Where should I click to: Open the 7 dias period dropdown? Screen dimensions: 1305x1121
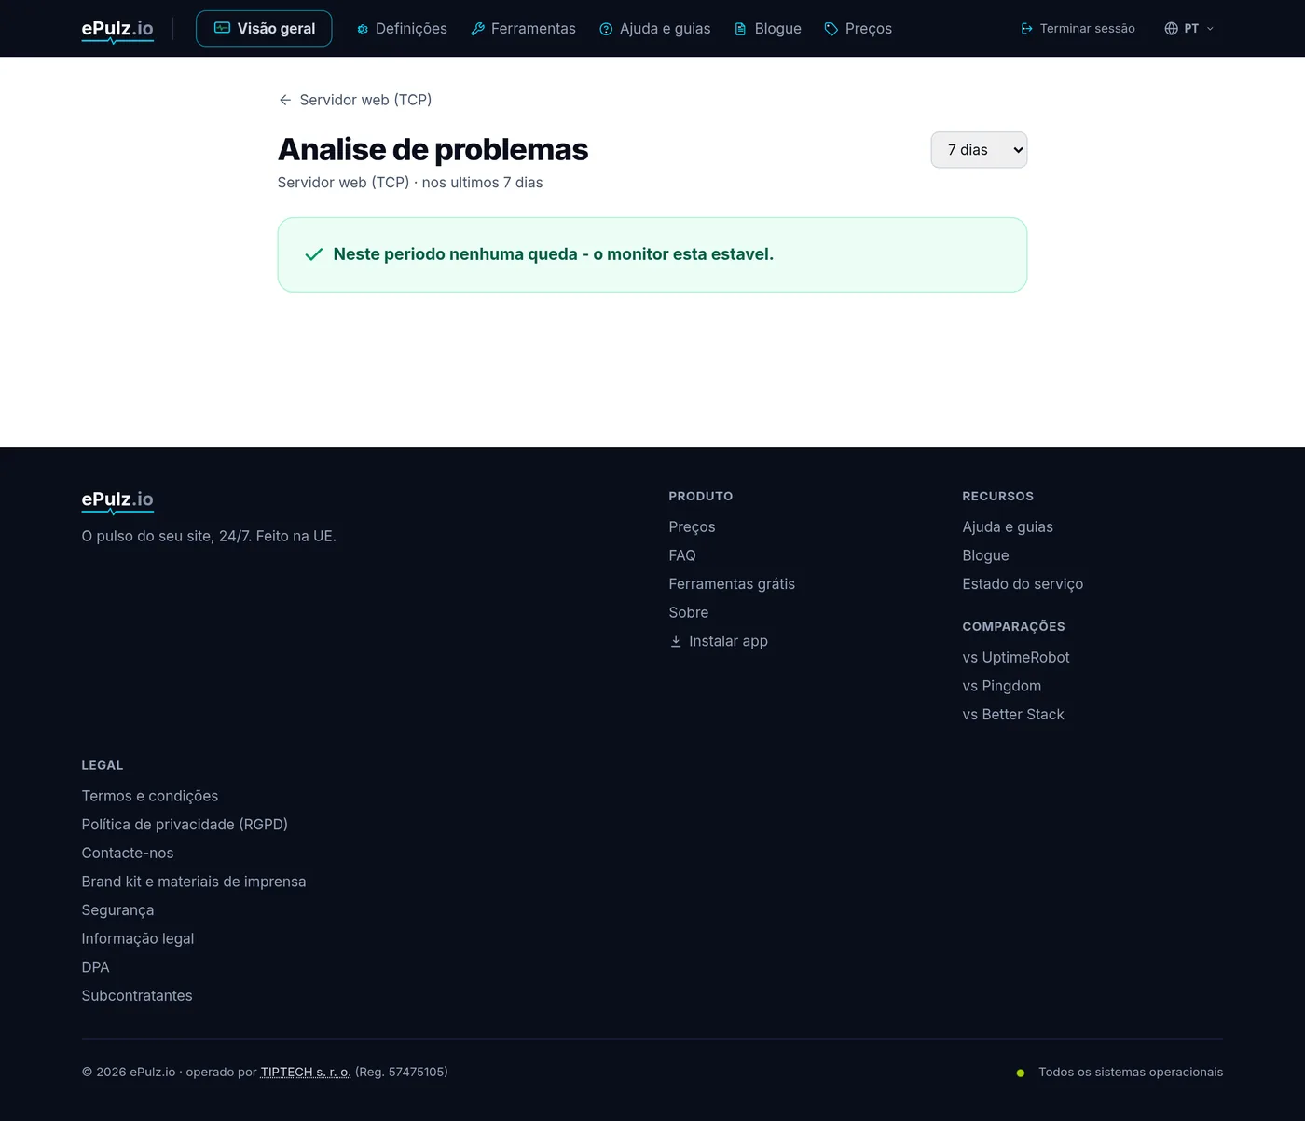pyautogui.click(x=979, y=150)
